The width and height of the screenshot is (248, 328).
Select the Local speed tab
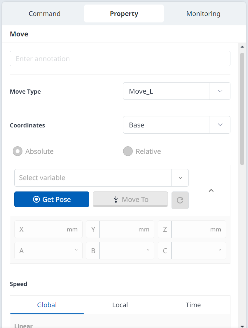point(120,305)
